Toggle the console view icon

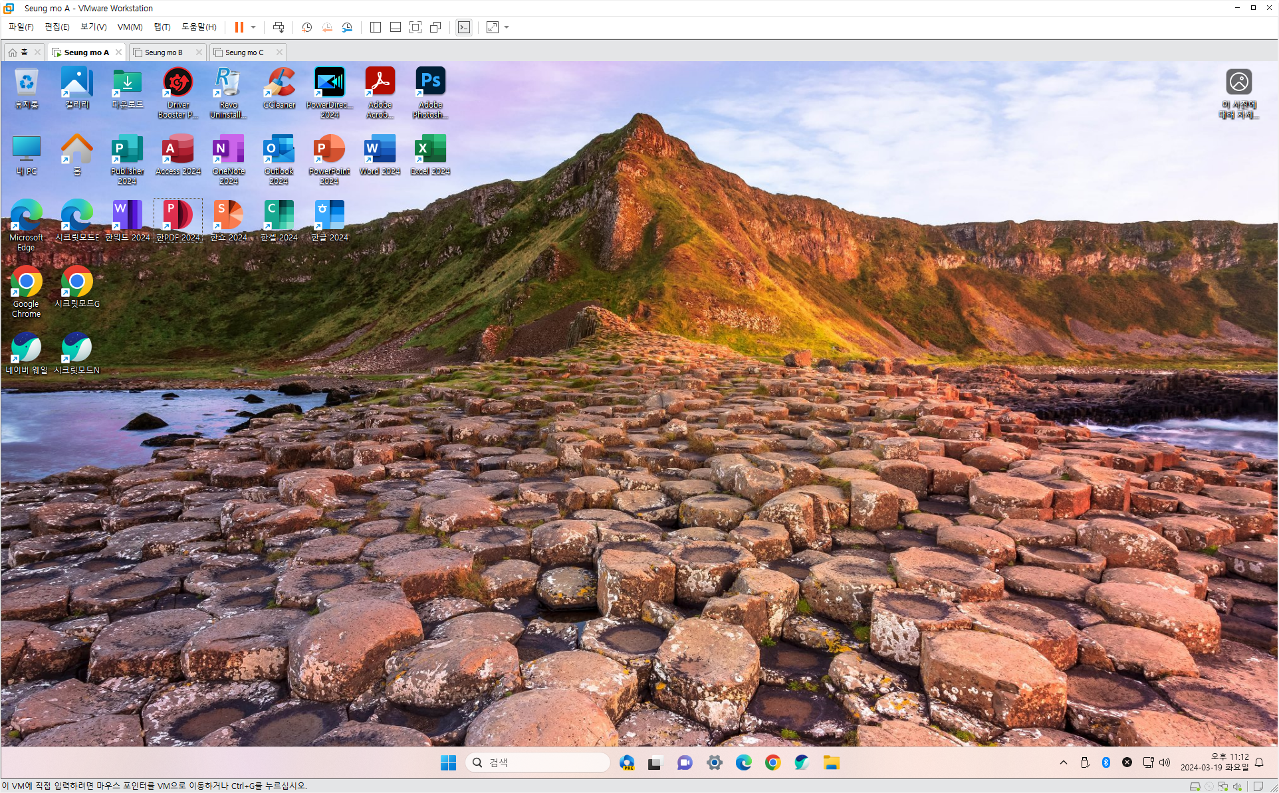464,27
